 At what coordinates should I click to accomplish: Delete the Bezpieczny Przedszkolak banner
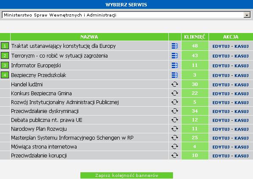pyautogui.click(x=242, y=75)
